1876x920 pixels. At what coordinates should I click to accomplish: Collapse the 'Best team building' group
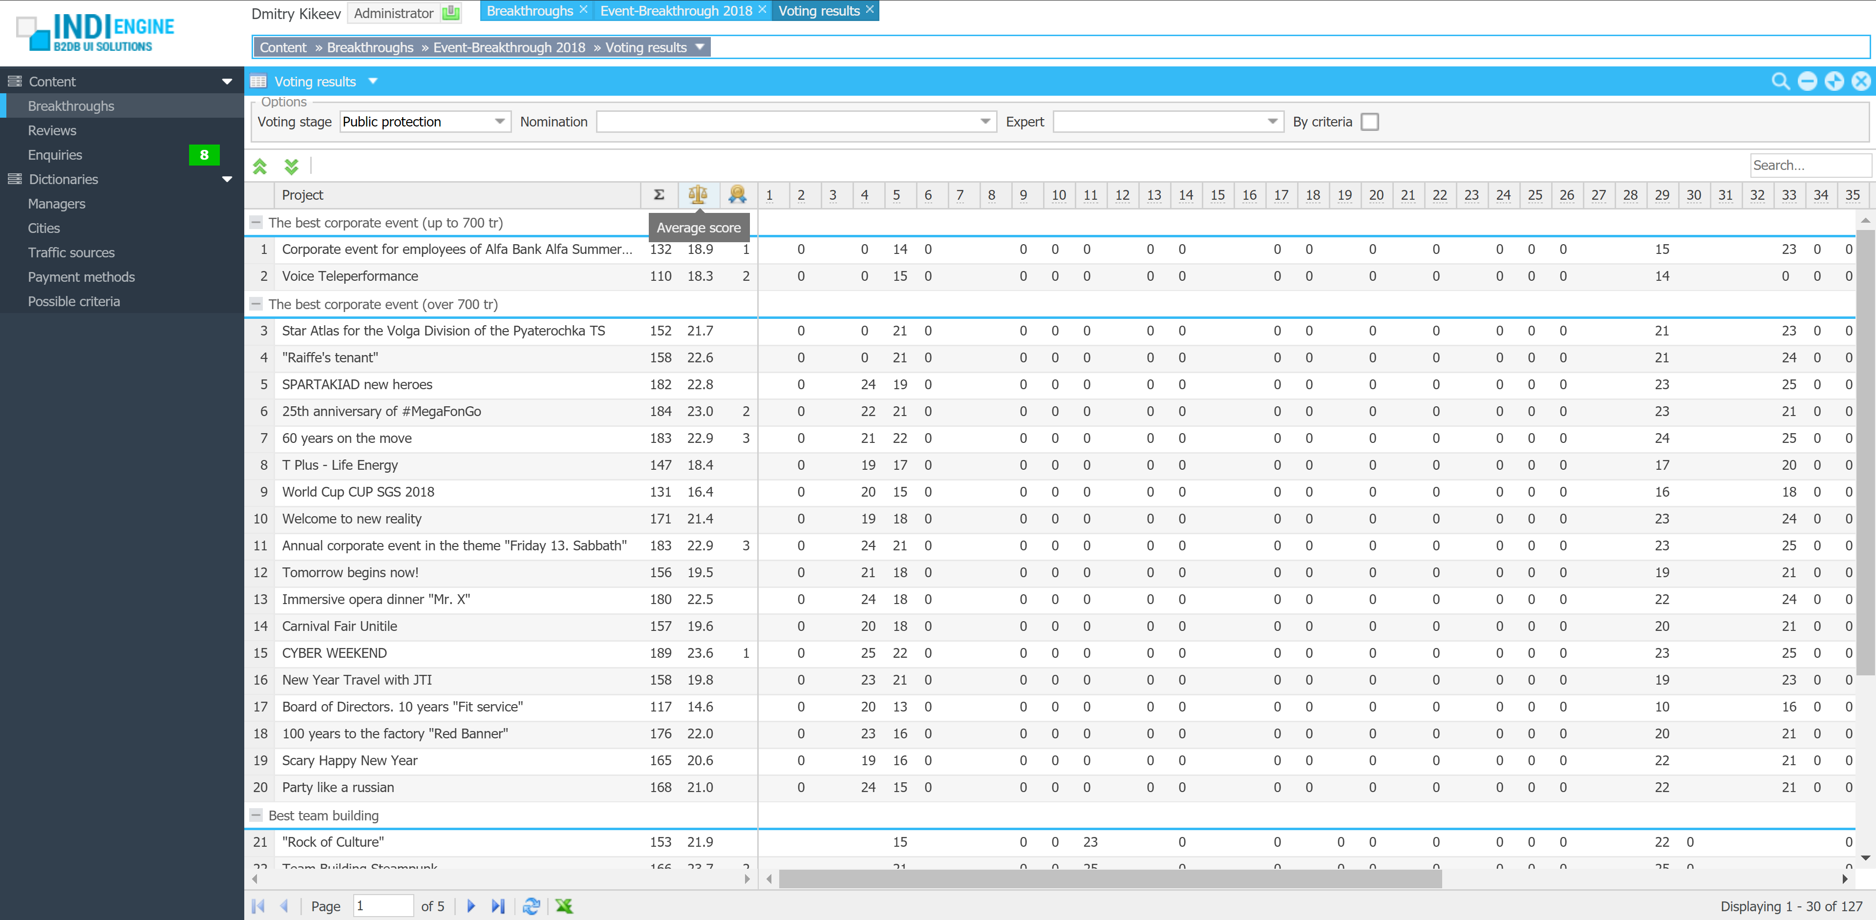(x=256, y=815)
